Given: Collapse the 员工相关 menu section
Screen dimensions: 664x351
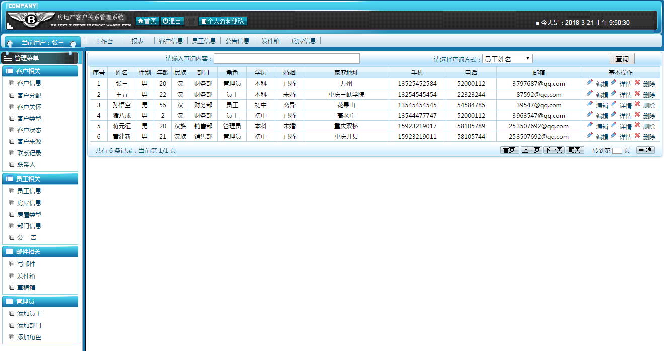Looking at the screenshot, I should [40, 179].
